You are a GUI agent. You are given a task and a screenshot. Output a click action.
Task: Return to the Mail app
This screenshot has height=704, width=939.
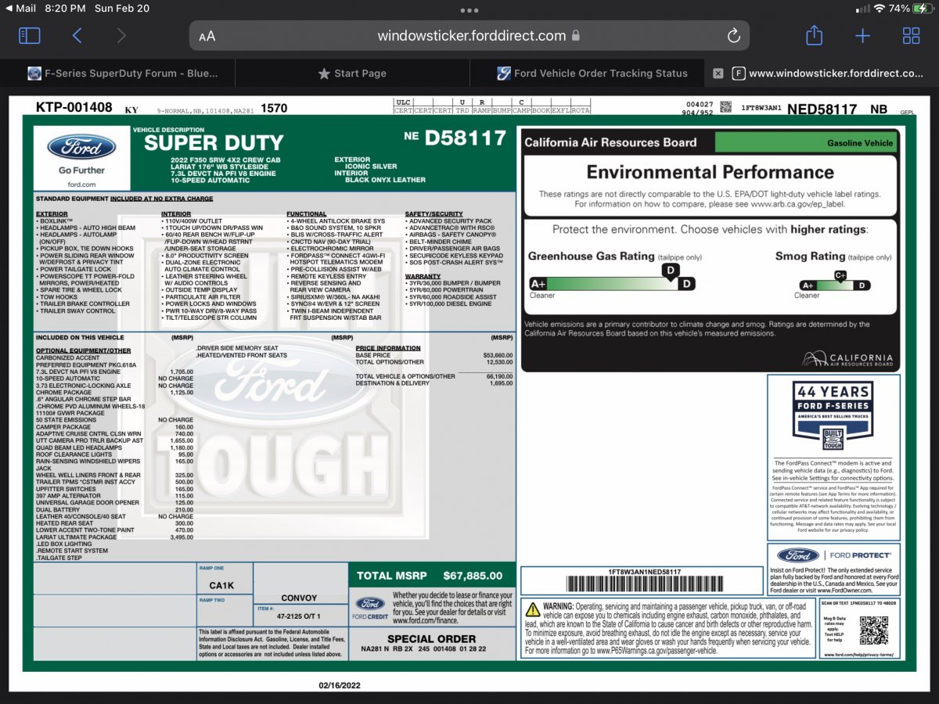click(x=20, y=9)
